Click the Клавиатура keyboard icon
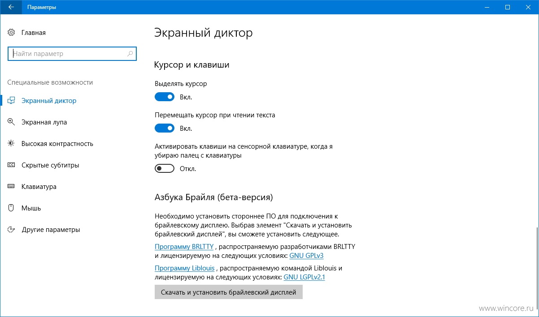The height and width of the screenshot is (317, 539). [x=12, y=187]
